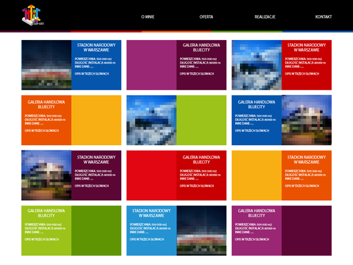Click 'Opis w trzech słowach' on purple Galeria card
This screenshot has height=265, width=353.
tap(252, 240)
